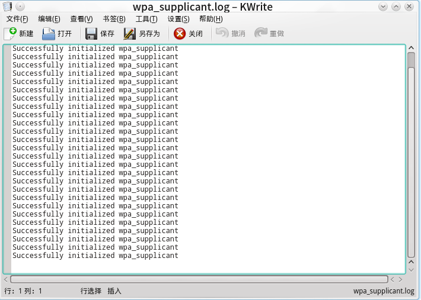The image size is (421, 300).
Task: Open the 编辑(E) menu
Action: coord(49,19)
